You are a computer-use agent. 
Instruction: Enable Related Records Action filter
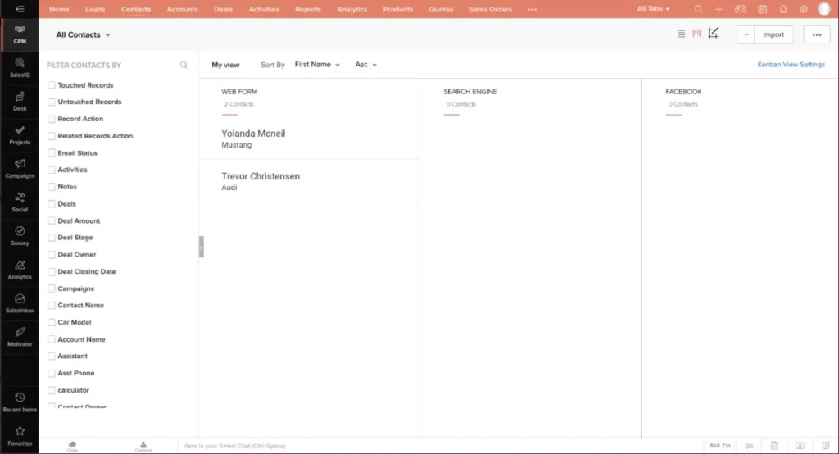click(x=52, y=136)
